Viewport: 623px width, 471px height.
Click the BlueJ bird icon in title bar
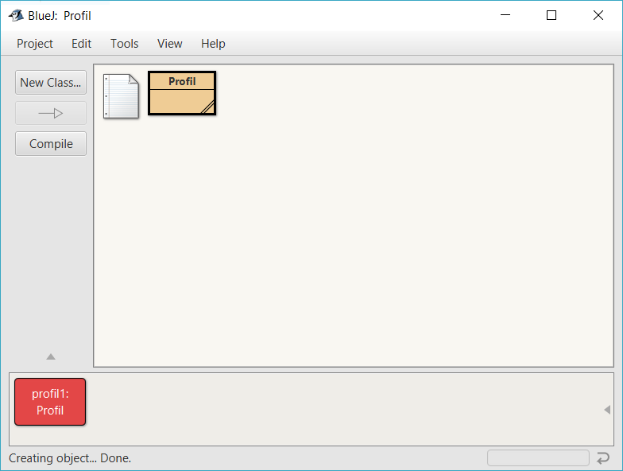pyautogui.click(x=16, y=16)
